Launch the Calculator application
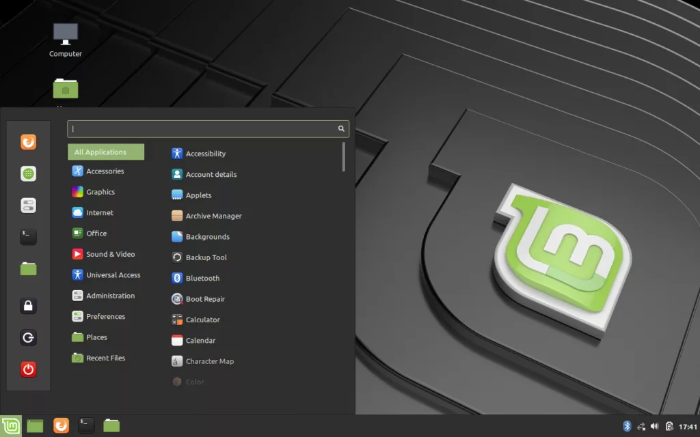 tap(202, 320)
